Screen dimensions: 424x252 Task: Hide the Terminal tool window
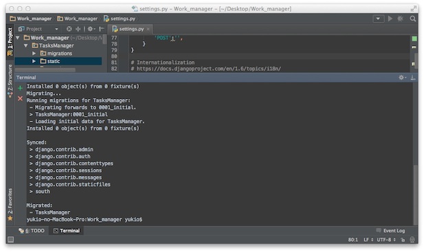point(413,78)
